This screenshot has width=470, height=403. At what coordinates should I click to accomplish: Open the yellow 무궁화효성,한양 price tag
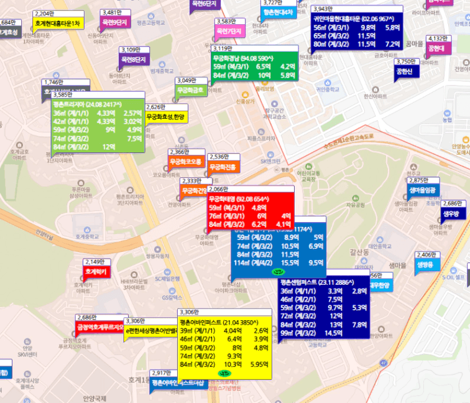point(166,113)
